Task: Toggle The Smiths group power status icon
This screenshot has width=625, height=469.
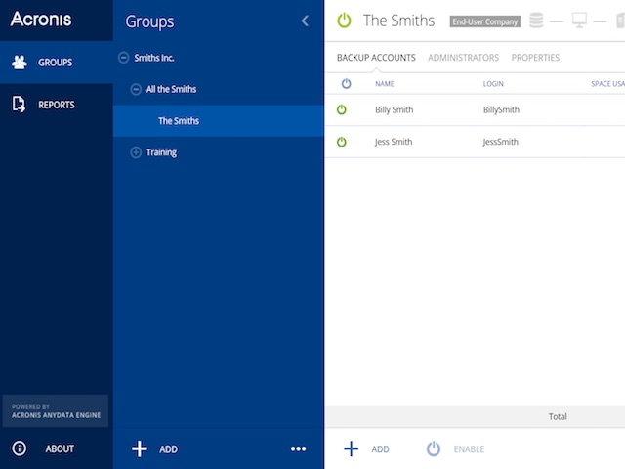Action: click(x=344, y=21)
